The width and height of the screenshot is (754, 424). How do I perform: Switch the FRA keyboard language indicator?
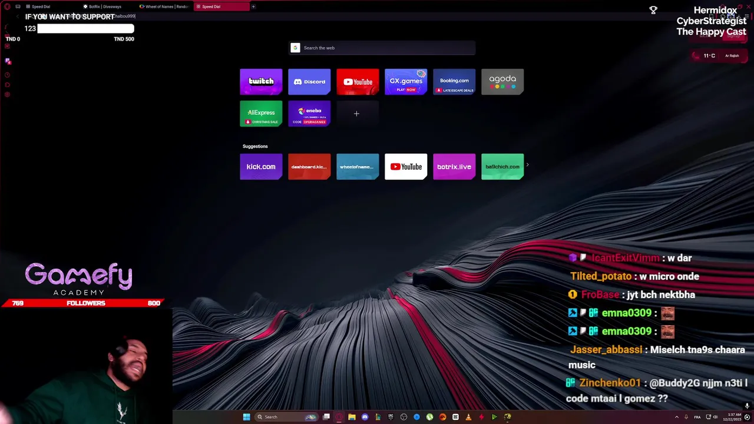coord(697,417)
